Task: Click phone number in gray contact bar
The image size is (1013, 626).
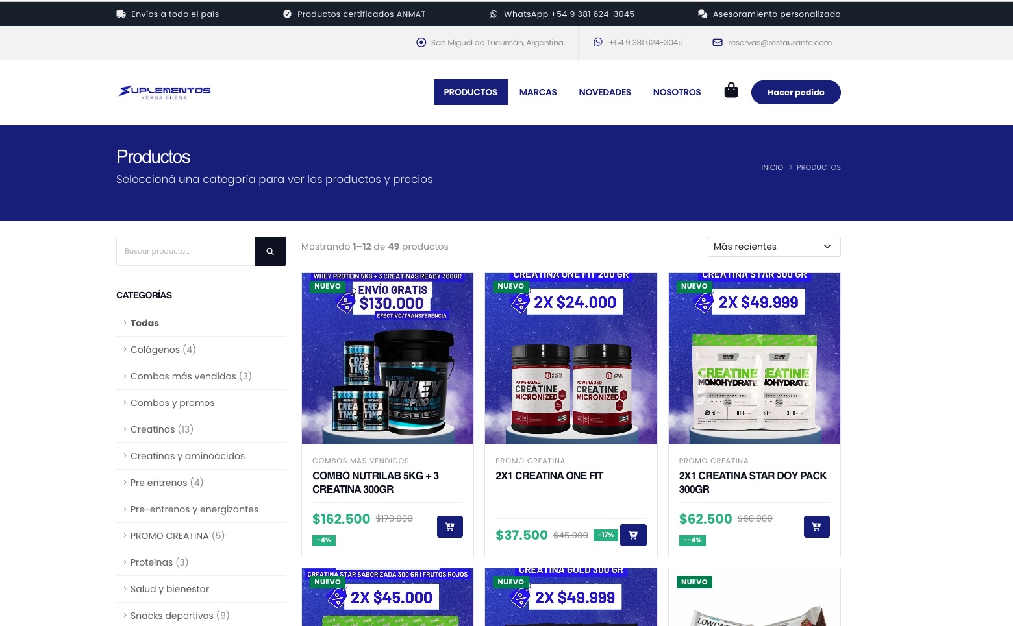Action: (x=645, y=43)
